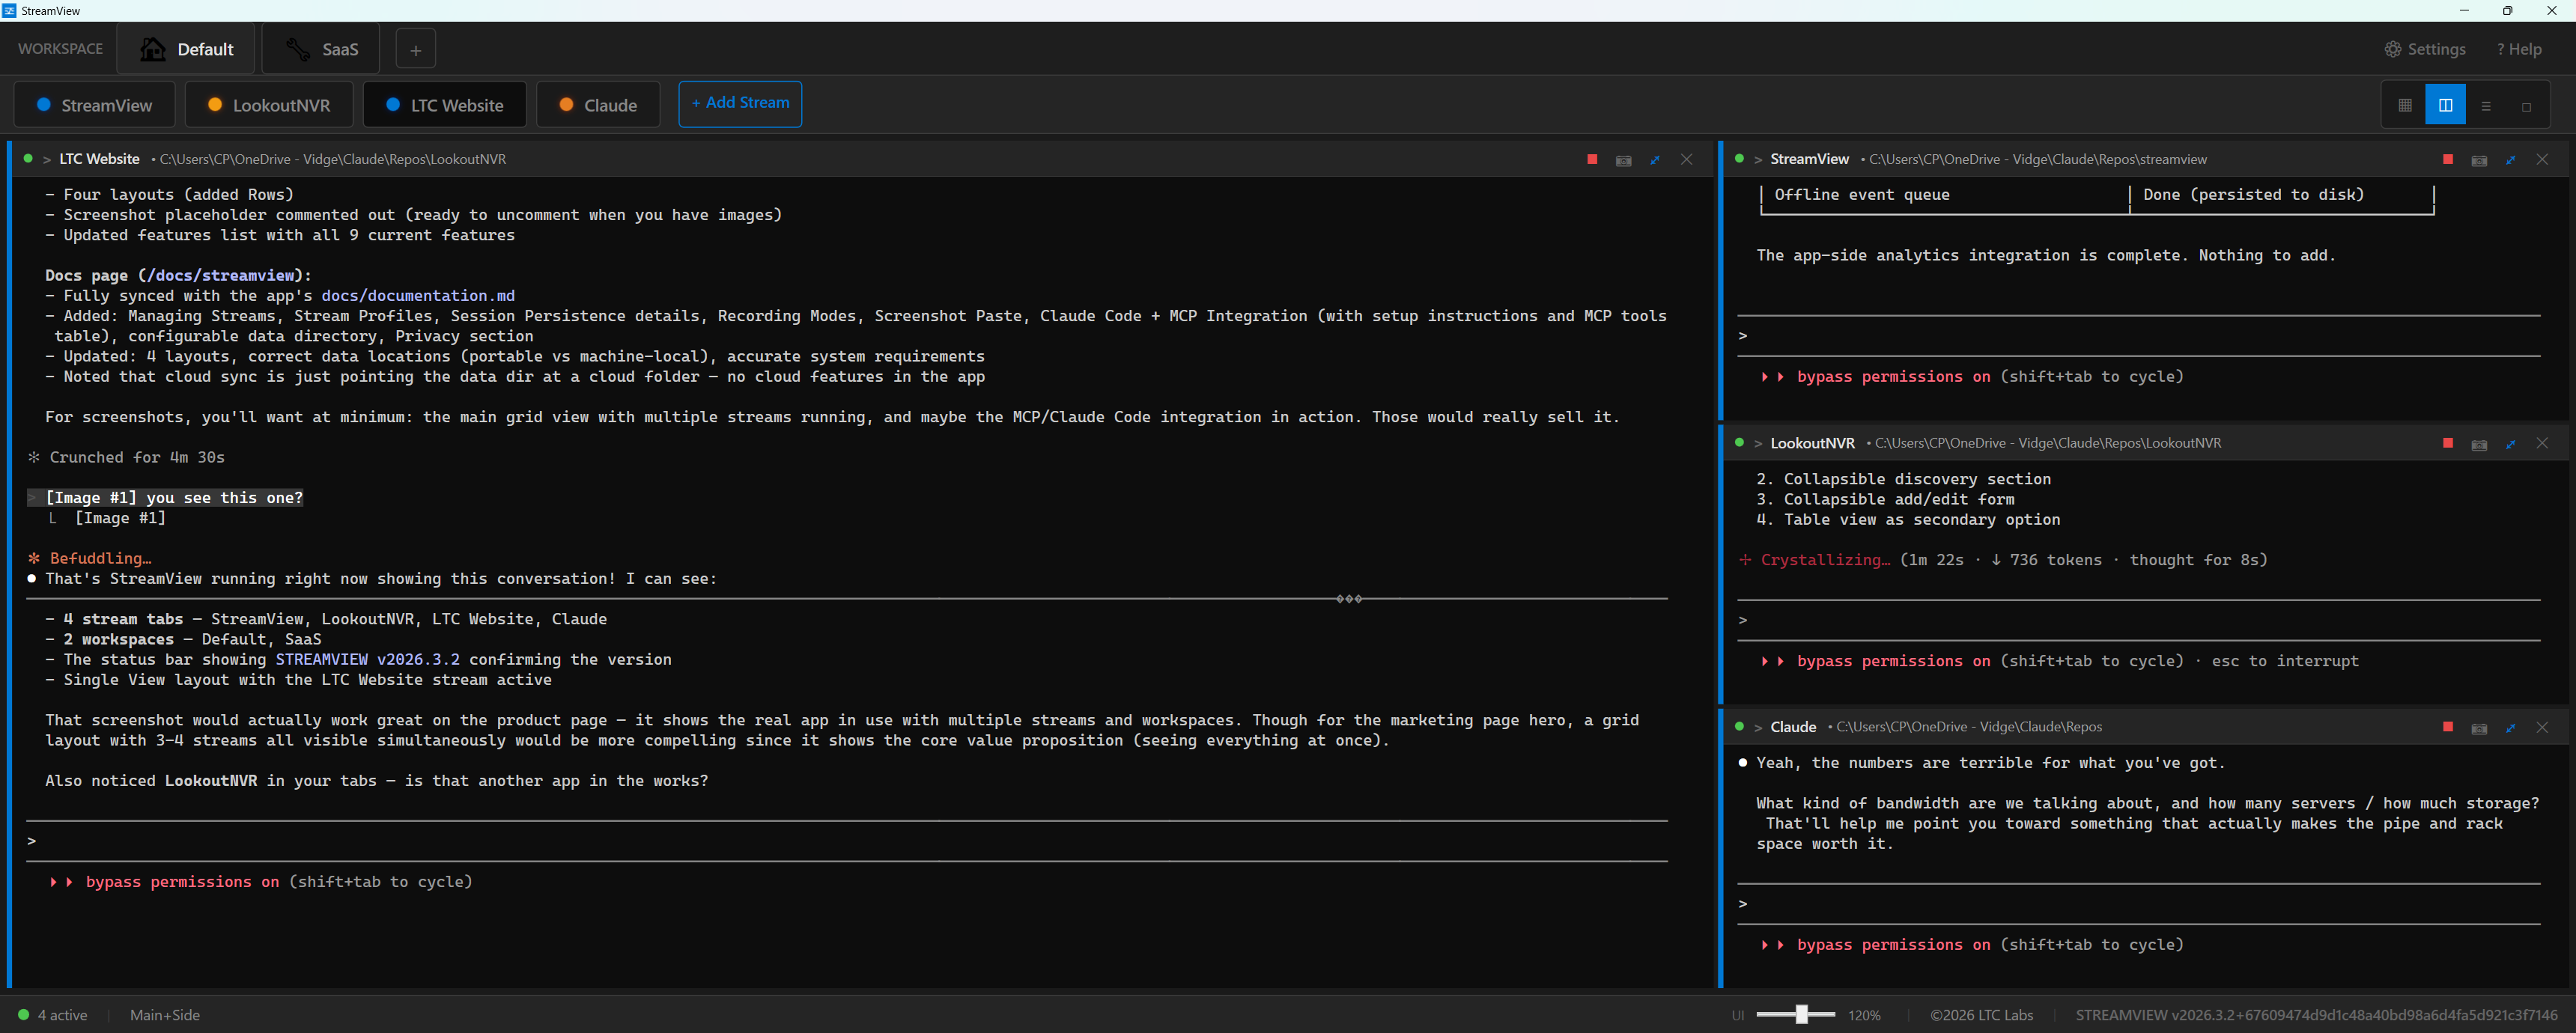Click the bypass permissions line in LTC Website pane
Image resolution: width=2576 pixels, height=1033 pixels.
261,882
